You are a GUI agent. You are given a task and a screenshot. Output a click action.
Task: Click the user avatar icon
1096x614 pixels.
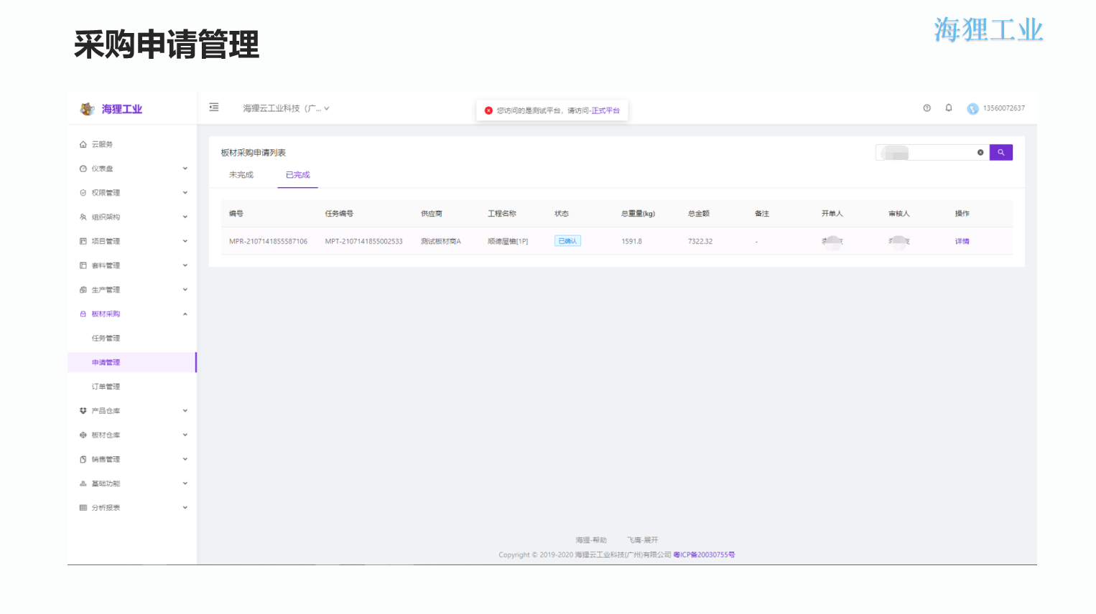pyautogui.click(x=972, y=109)
